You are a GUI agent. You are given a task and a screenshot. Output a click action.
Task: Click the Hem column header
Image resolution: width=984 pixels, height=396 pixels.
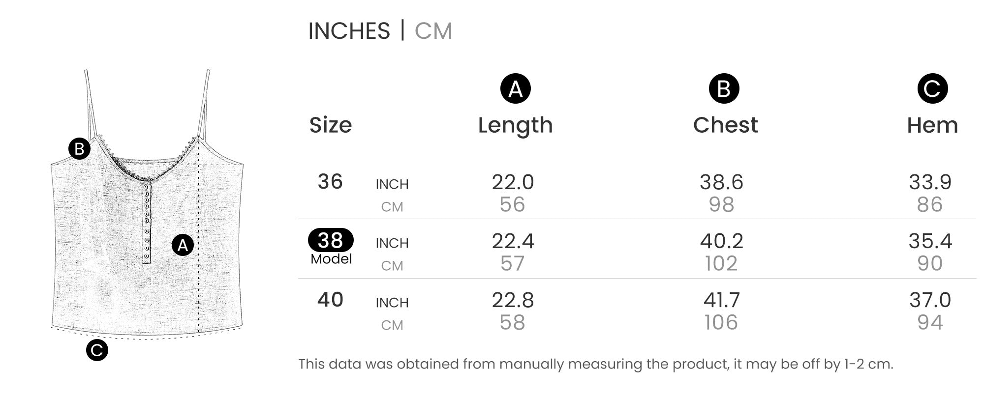point(932,125)
